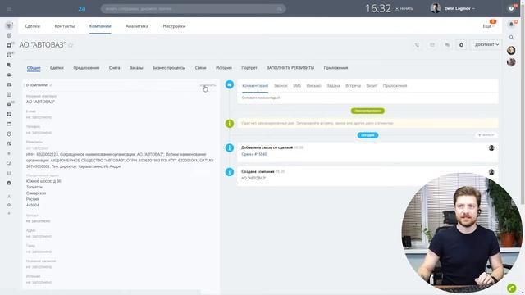Open the Компании section in the CRM menu
525x295 pixels.
click(100, 26)
